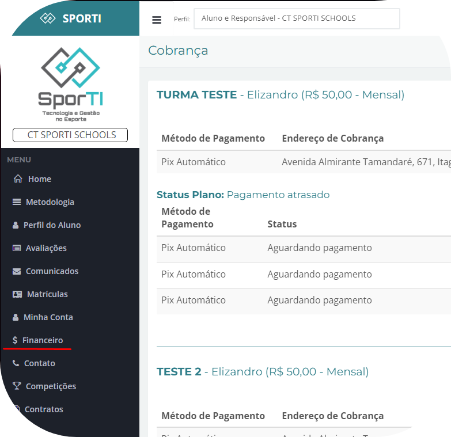Click the SPORTI brand header logo
This screenshot has width=451, height=437.
(70, 18)
